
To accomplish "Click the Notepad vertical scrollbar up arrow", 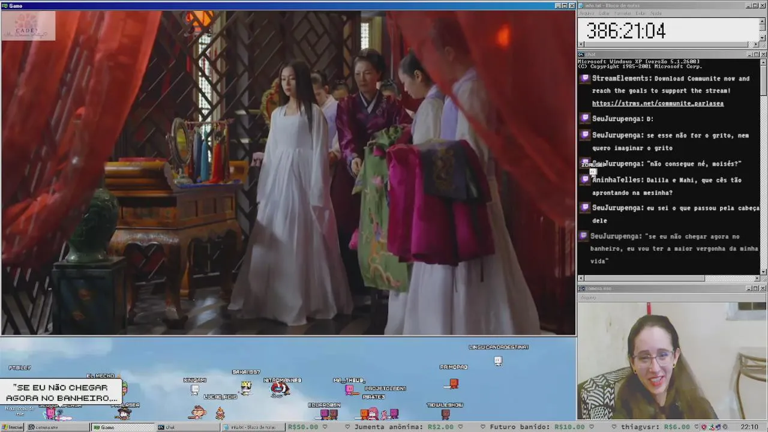I will click(762, 21).
